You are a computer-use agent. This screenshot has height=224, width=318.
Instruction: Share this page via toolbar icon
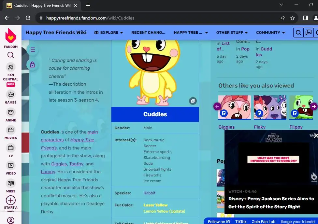pyautogui.click(x=282, y=18)
